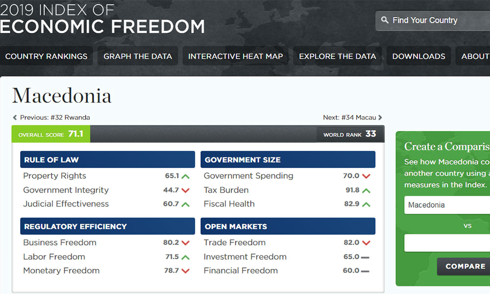Click the Financial Freedom score 60.0
This screenshot has width=490, height=294.
click(351, 270)
